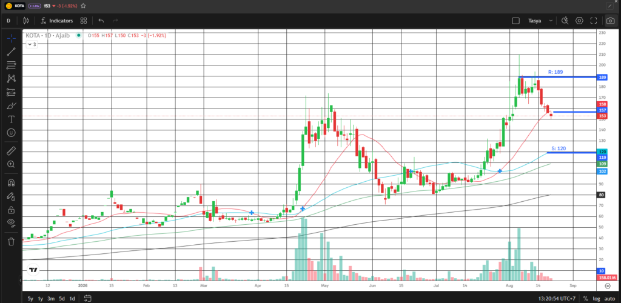Toggle stay in drawing mode
Image resolution: width=621 pixels, height=303 pixels.
coord(11,196)
